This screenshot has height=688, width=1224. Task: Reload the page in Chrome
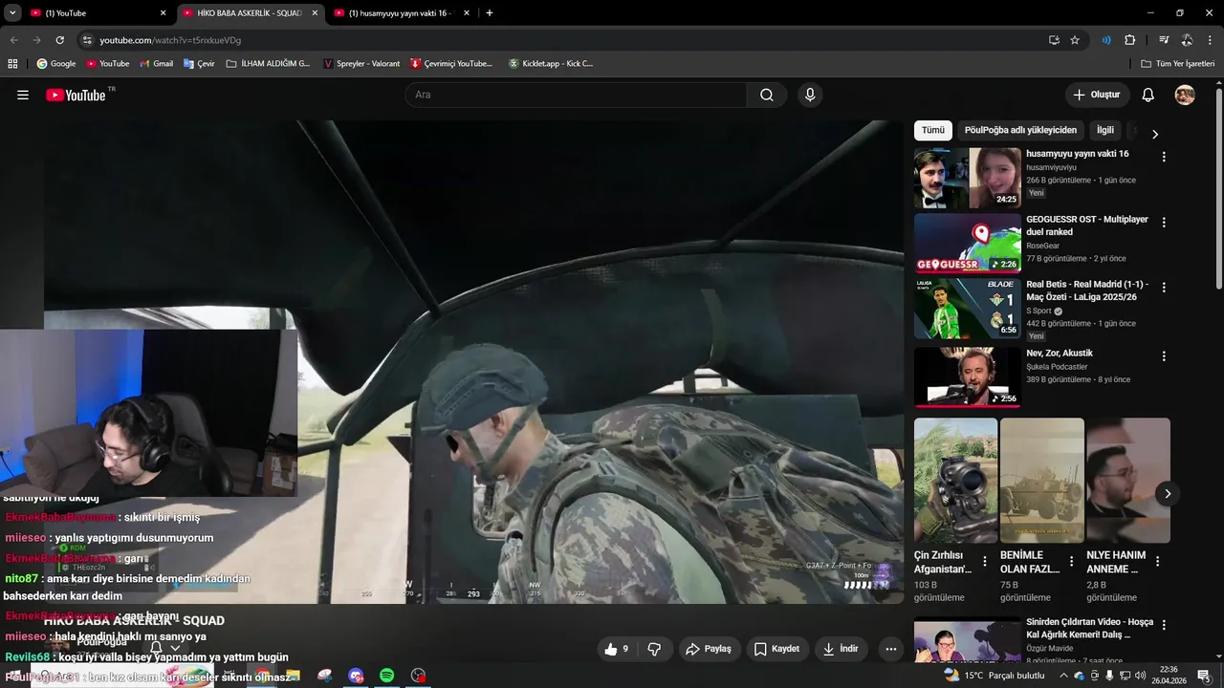pos(59,40)
